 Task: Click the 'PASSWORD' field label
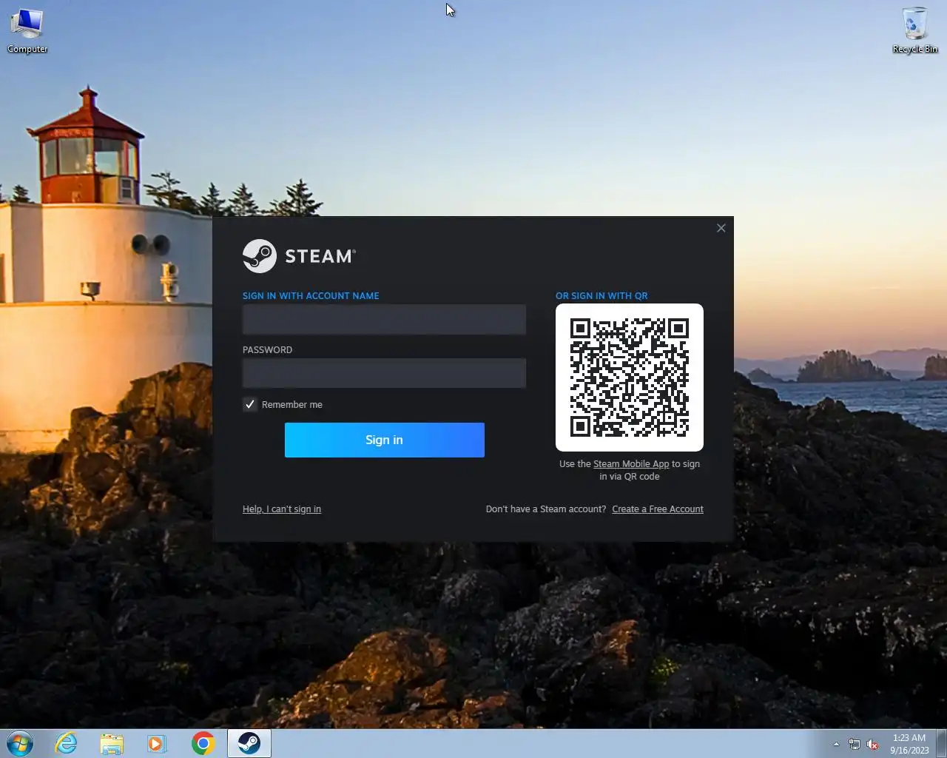pos(267,349)
